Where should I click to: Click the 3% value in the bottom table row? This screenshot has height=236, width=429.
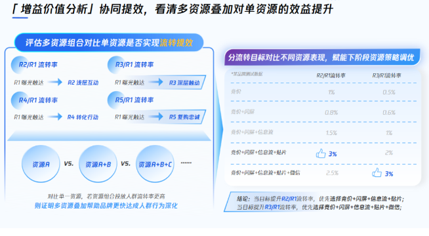(389, 174)
